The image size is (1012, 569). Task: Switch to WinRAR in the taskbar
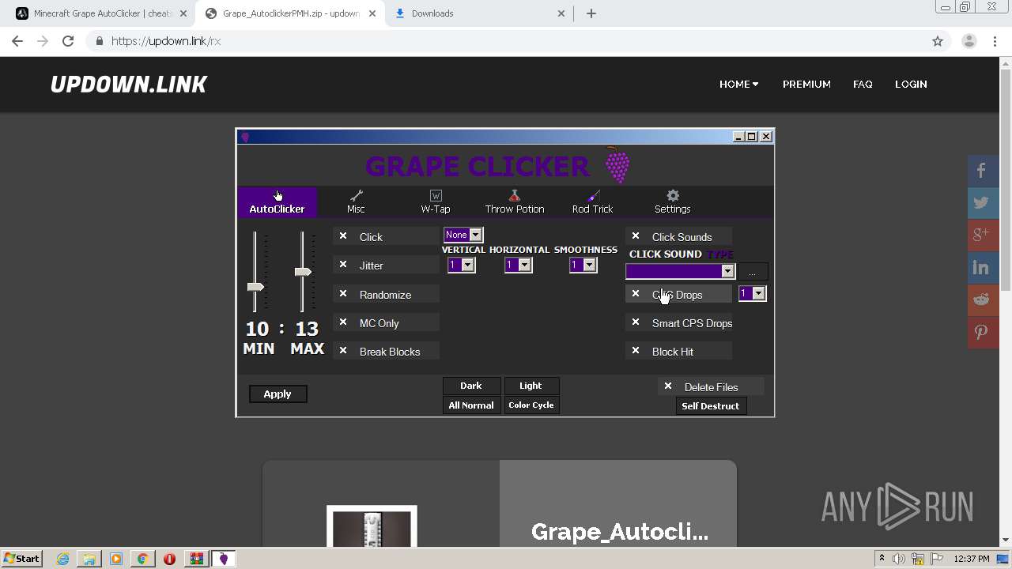pyautogui.click(x=196, y=559)
